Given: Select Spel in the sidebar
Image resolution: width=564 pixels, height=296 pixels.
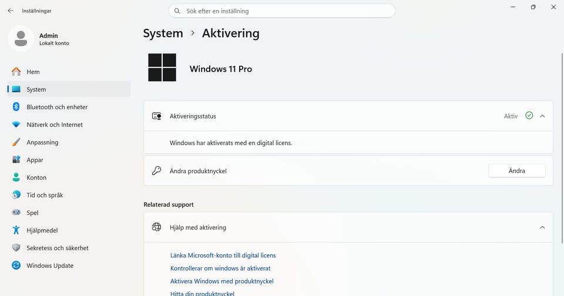Looking at the screenshot, I should click(69, 213).
